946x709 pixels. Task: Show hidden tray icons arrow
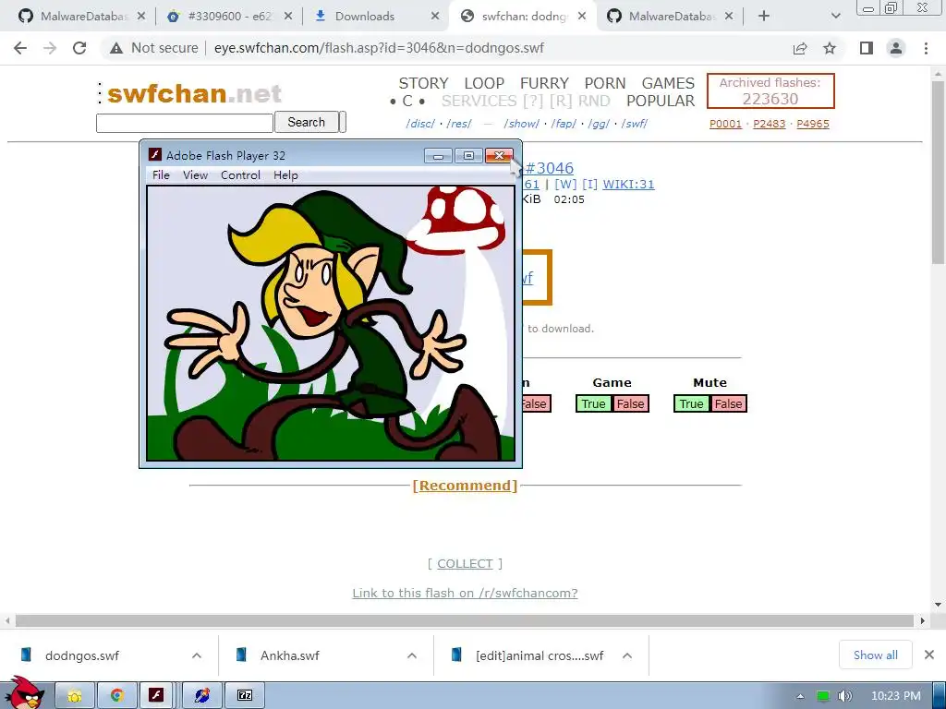click(800, 696)
